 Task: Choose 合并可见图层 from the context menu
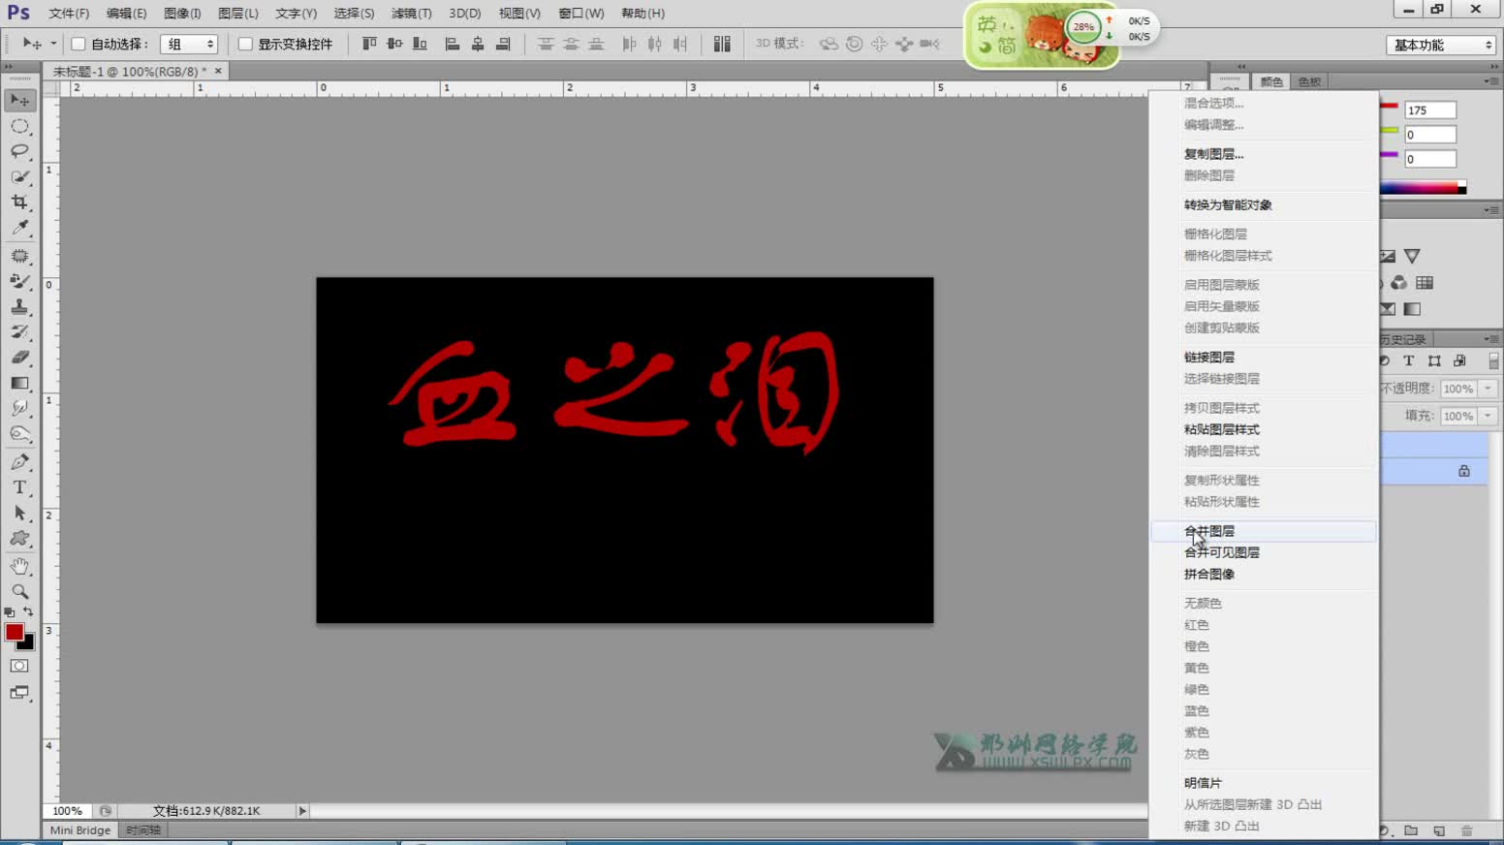pos(1223,552)
